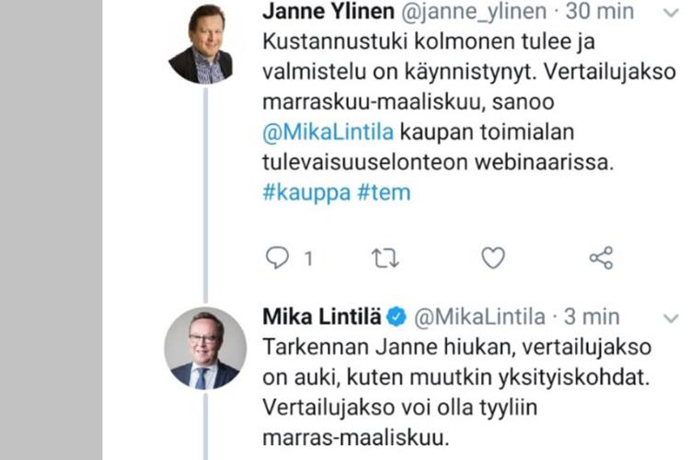690x460 pixels.
Task: Open Janne Ylinen's profile picture
Action: coord(201,43)
